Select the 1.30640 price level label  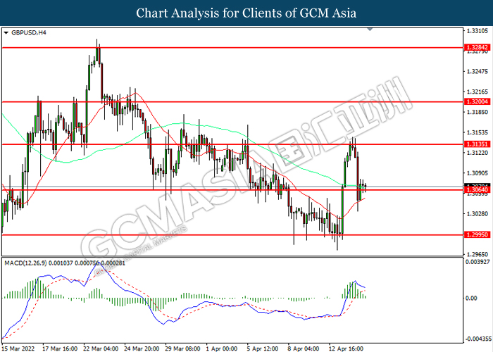[478, 190]
